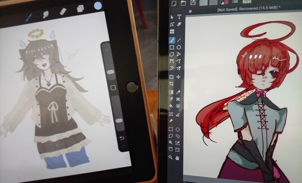Screen dimensions: 302x183
Task: Select the Transform tool in Krita
Action: (171, 77)
